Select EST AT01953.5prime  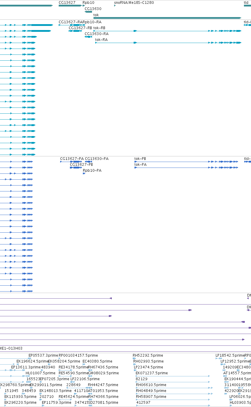pyautogui.click(x=103, y=391)
